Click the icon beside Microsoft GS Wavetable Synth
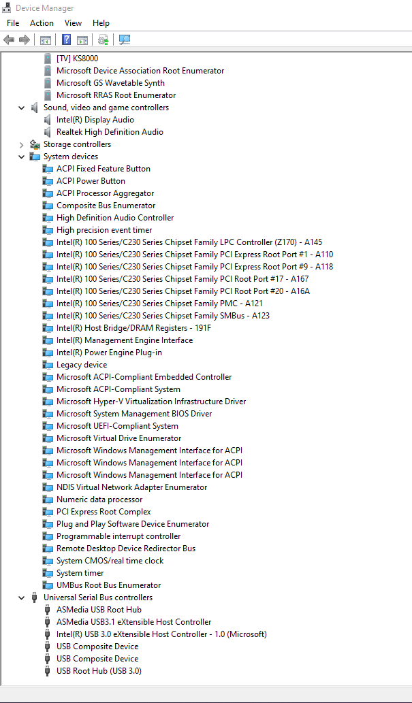Image resolution: width=412 pixels, height=703 pixels. point(48,83)
